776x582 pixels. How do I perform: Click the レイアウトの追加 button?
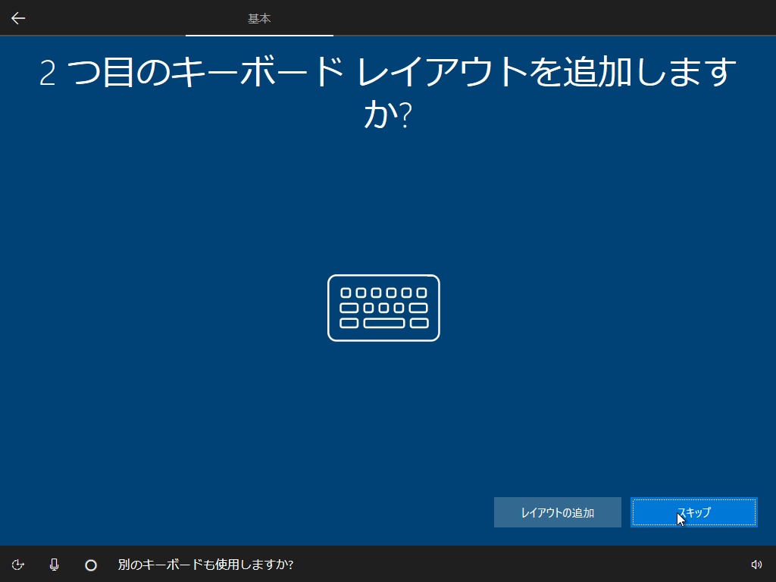[x=557, y=512]
